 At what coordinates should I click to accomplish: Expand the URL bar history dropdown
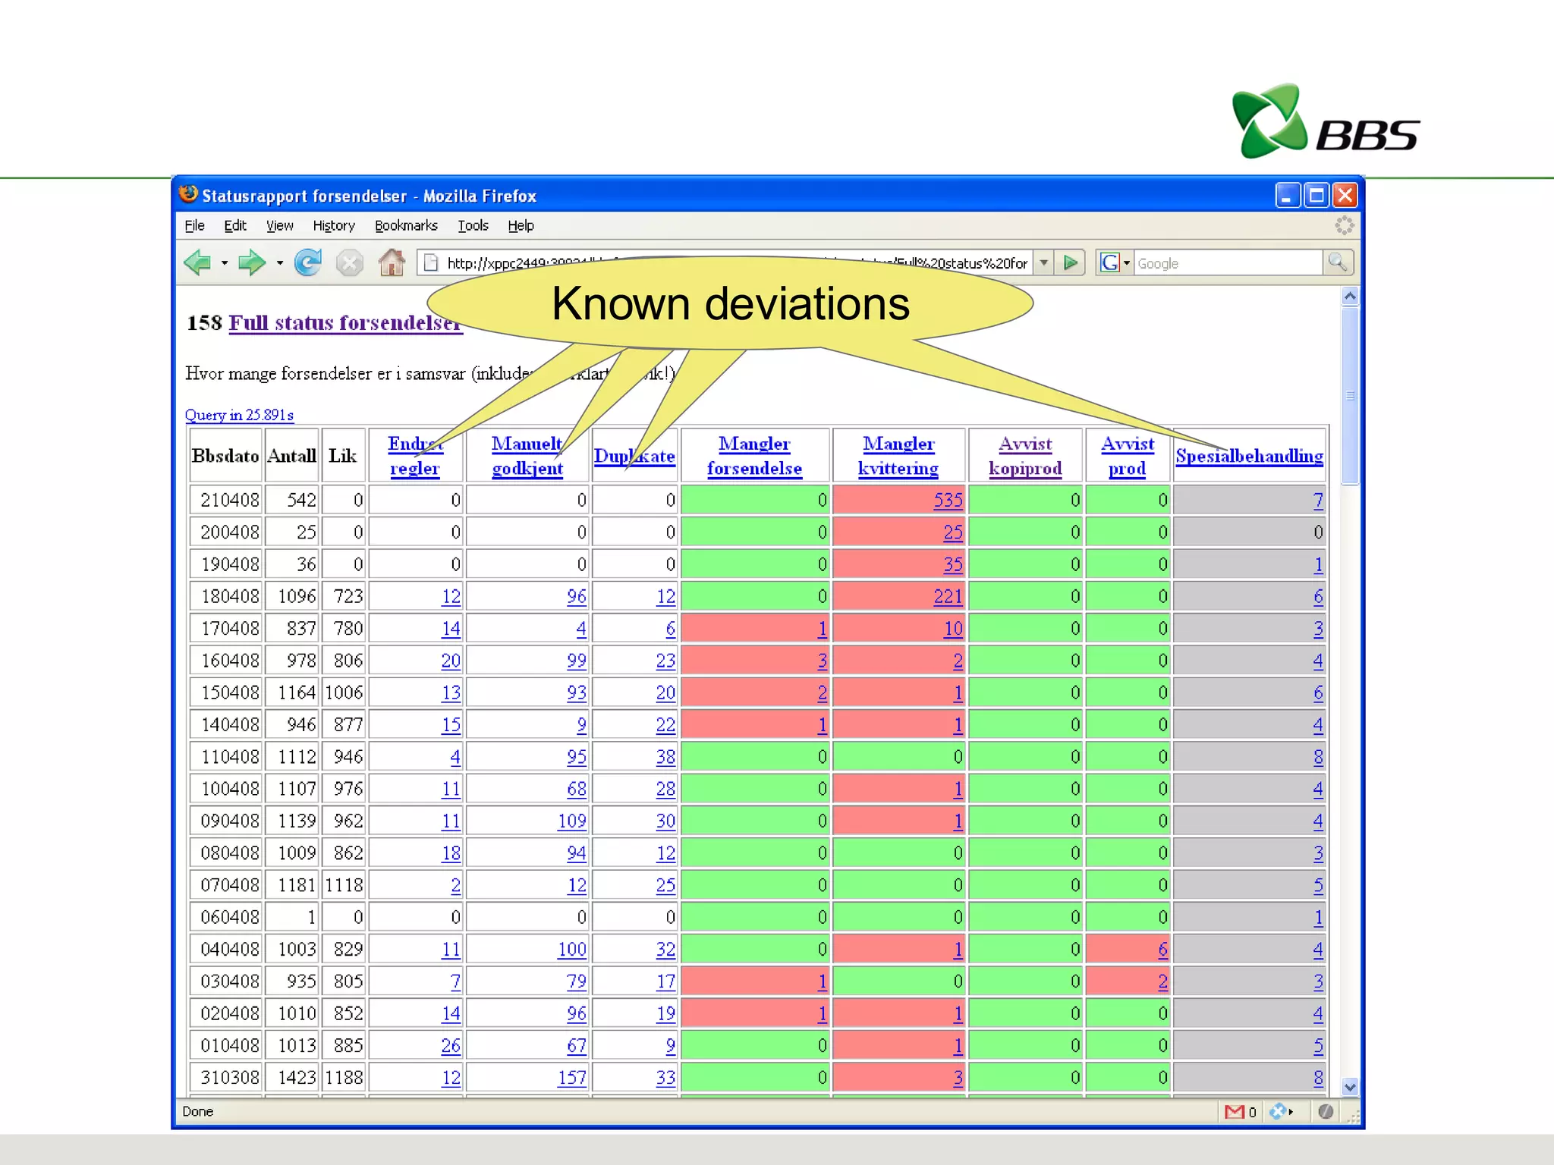click(1044, 263)
